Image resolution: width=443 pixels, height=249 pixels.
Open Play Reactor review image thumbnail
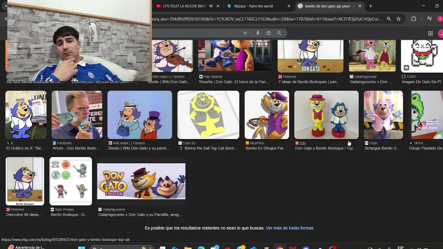pos(235,56)
